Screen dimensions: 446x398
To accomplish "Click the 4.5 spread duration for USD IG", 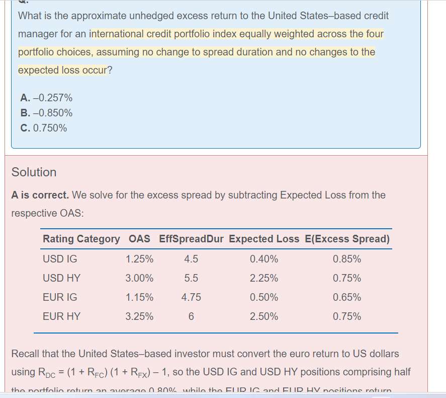I will pos(191,259).
